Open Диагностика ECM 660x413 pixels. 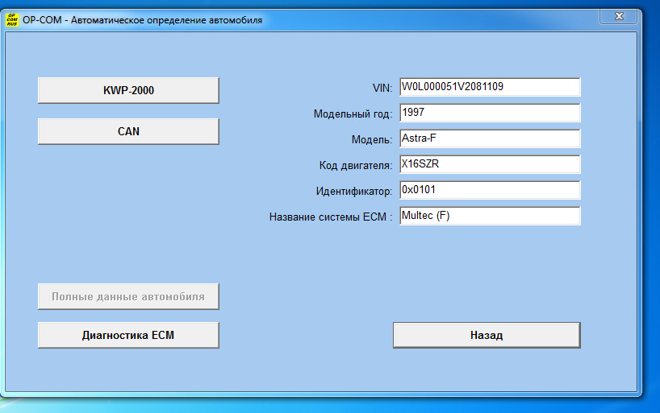click(128, 335)
